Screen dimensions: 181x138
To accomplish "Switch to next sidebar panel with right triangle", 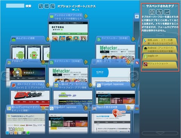I will pos(176,6).
